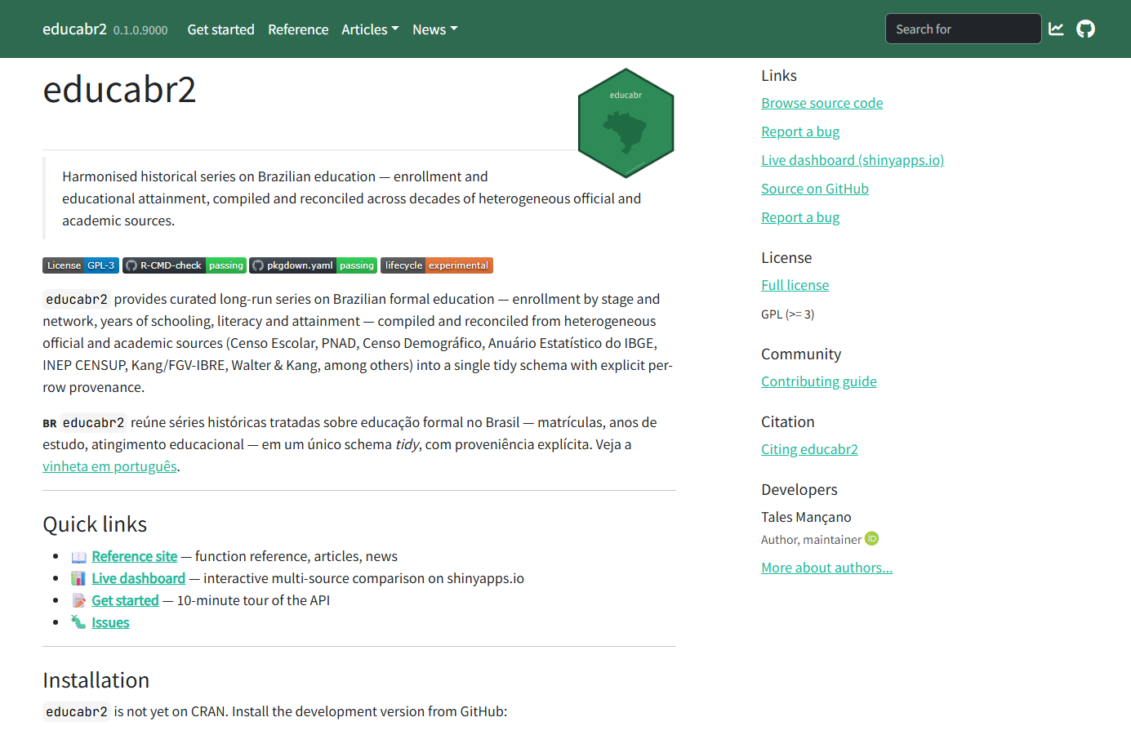This screenshot has width=1131, height=735.
Task: Click the Links sidebar heading
Action: [779, 75]
